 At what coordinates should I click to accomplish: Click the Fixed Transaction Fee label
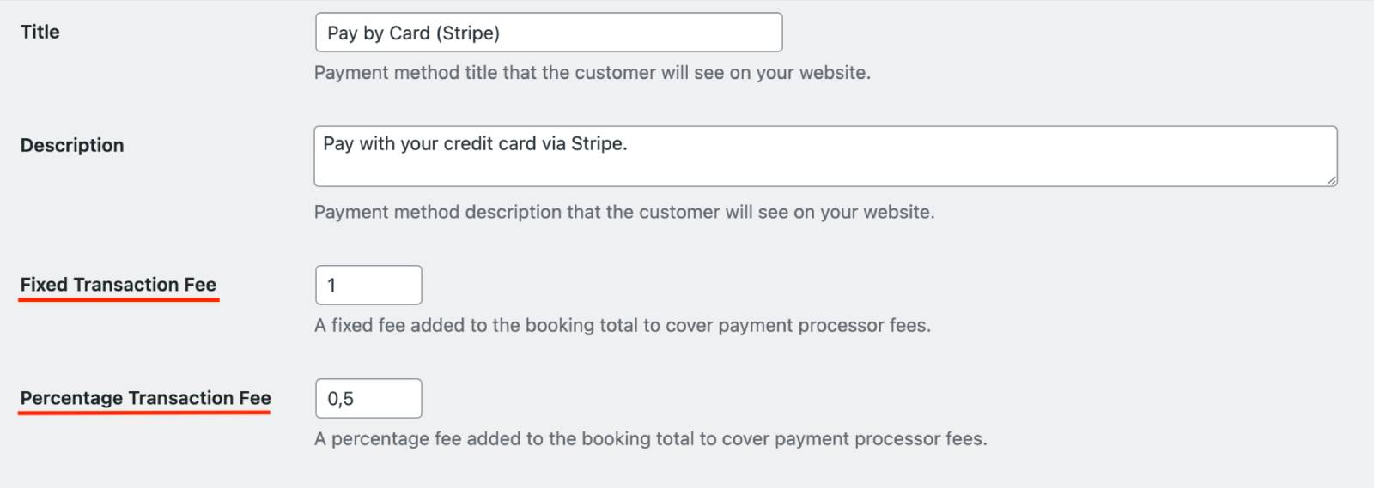pyautogui.click(x=119, y=285)
